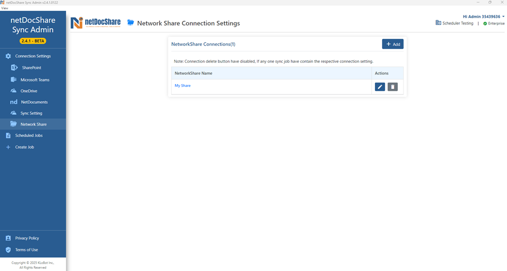The width and height of the screenshot is (507, 271).
Task: Click the Scheduler Testing label
Action: 458,23
